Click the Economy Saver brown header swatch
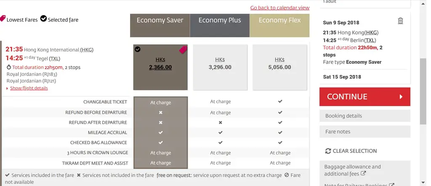Screen dimensions: 431x186 pos(160,26)
